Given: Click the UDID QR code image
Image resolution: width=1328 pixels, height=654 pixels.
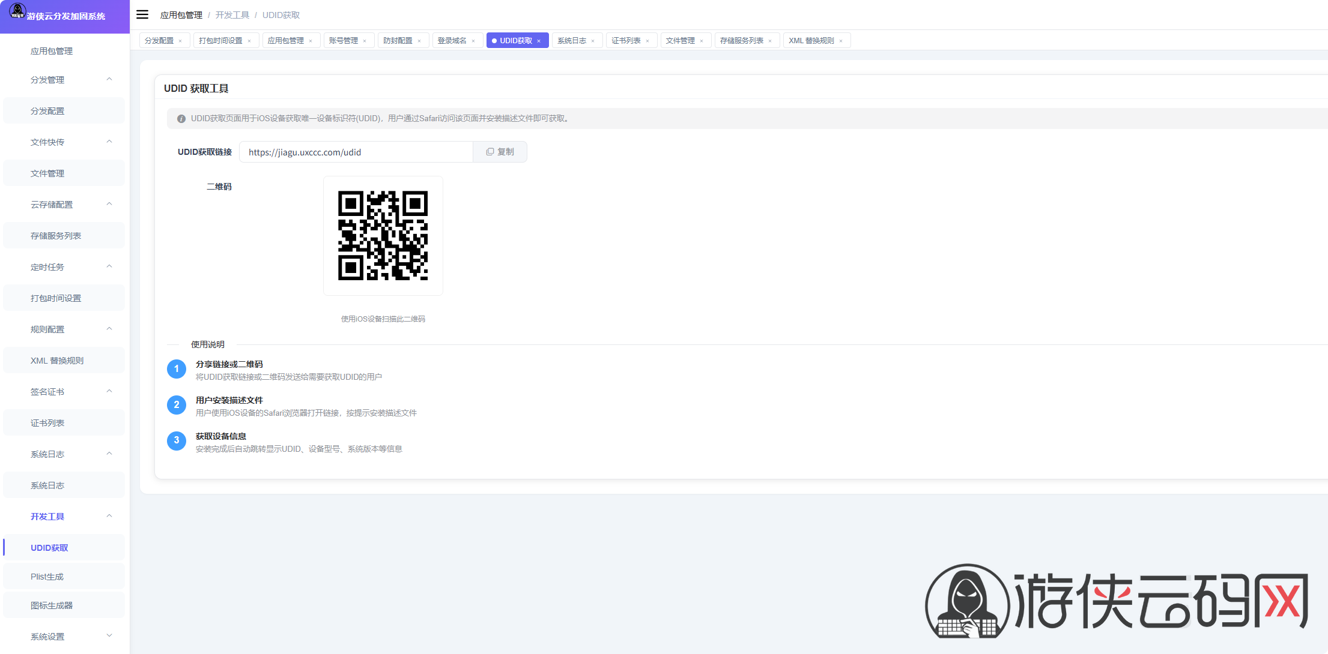Looking at the screenshot, I should click(383, 236).
